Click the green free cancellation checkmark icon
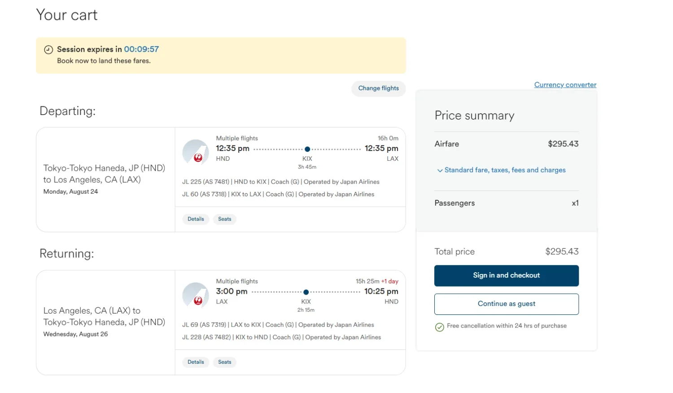 440,327
